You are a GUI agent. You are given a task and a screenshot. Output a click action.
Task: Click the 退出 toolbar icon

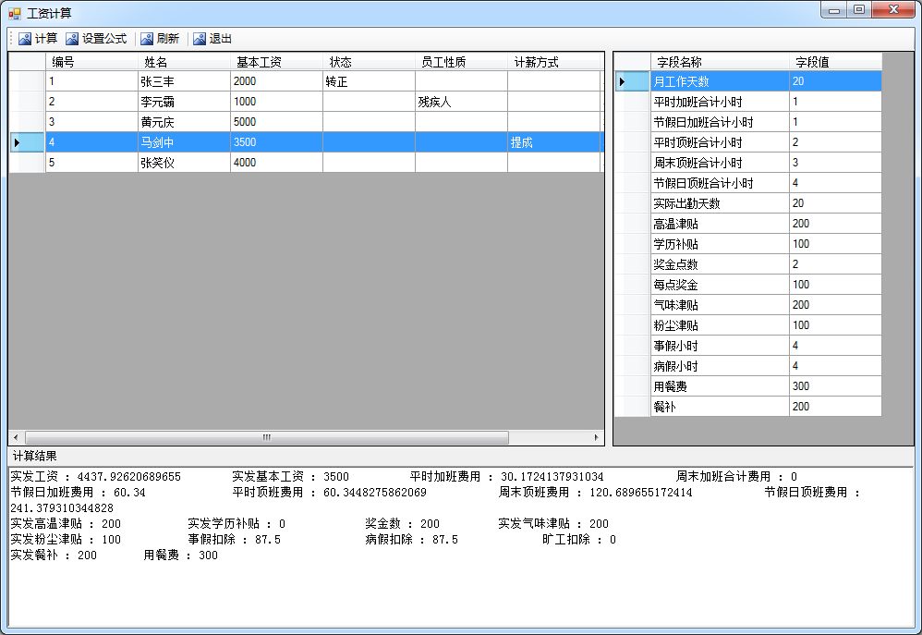200,39
